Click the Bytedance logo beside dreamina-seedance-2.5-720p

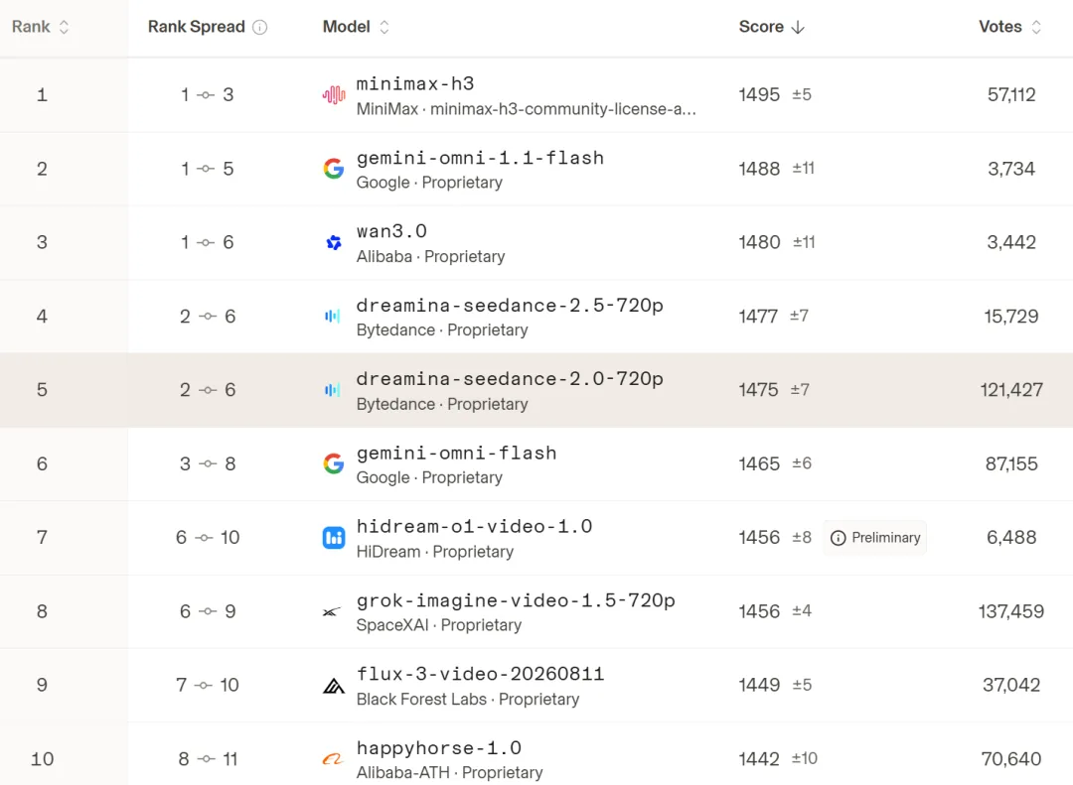tap(333, 316)
